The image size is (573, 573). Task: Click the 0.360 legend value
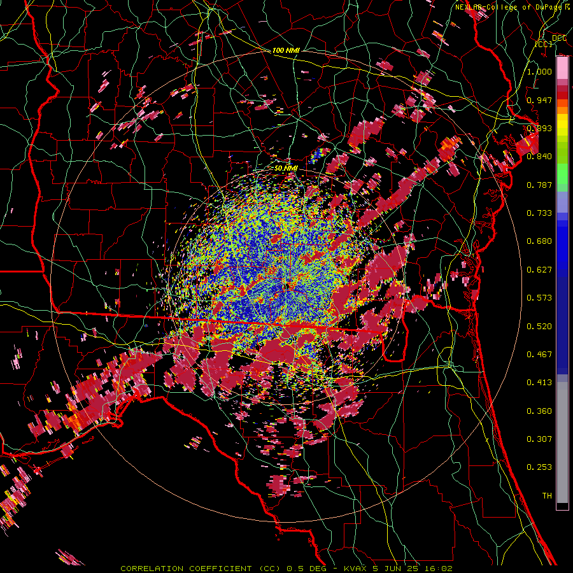(539, 411)
